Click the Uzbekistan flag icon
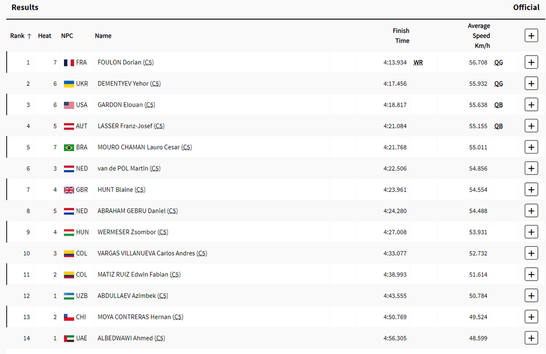Viewport: 546px width, 354px height. click(69, 296)
